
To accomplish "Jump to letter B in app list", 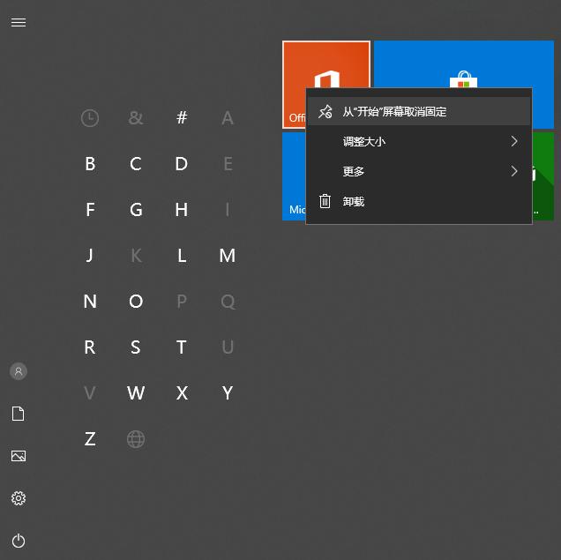I will pyautogui.click(x=90, y=164).
